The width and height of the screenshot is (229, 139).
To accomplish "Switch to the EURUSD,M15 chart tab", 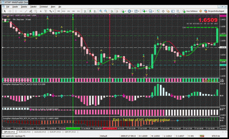I will [x=25, y=132].
